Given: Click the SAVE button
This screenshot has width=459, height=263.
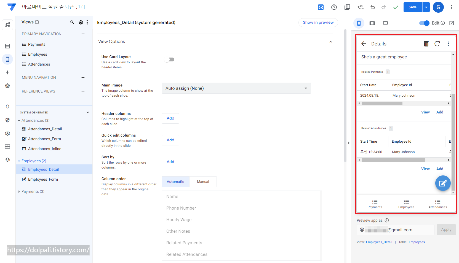Looking at the screenshot, I should click(x=413, y=7).
